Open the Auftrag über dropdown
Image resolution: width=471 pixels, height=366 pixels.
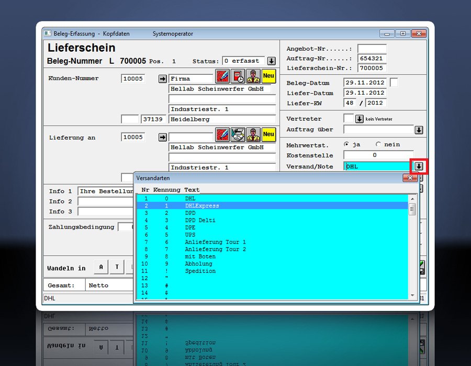click(419, 130)
